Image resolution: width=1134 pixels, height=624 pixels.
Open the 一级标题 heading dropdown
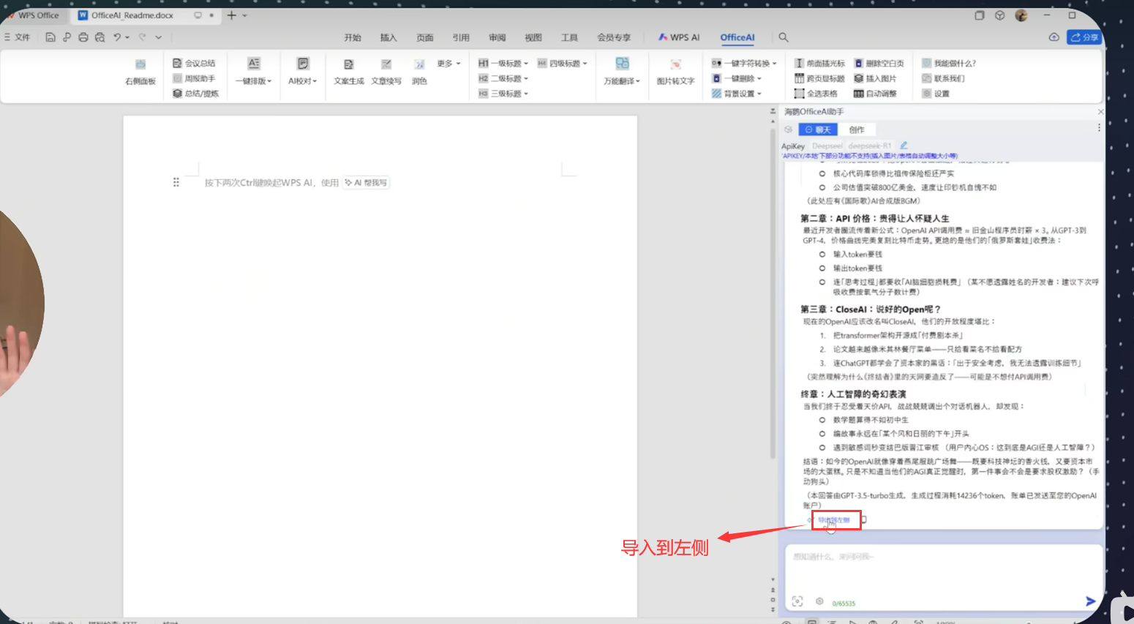click(x=503, y=64)
